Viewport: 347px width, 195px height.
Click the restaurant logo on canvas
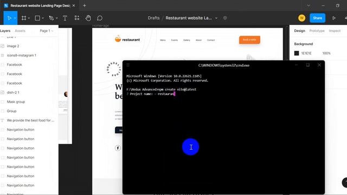(x=127, y=39)
